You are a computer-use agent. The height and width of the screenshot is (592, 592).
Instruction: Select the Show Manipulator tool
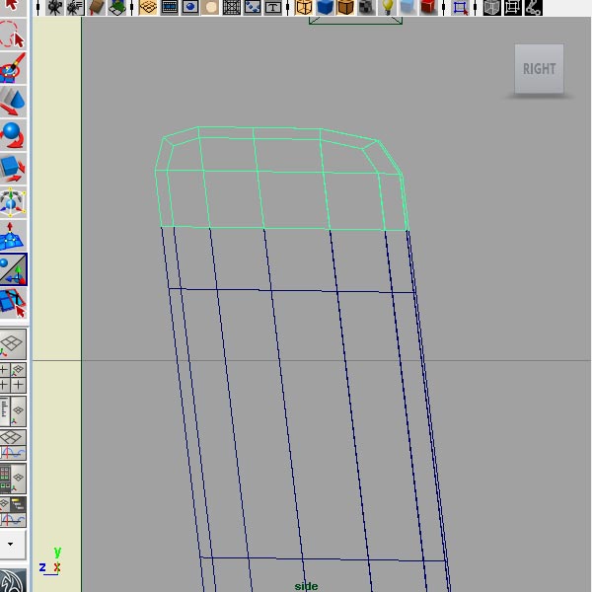click(x=13, y=269)
